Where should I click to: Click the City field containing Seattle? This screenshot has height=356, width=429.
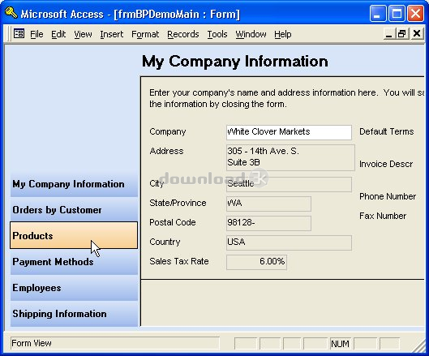[289, 184]
